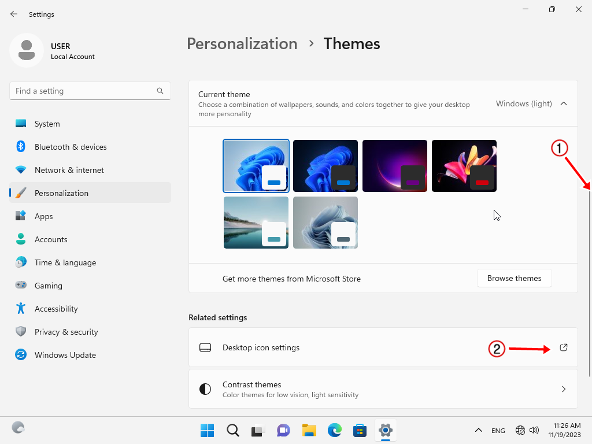Screen dimensions: 592x444
Task: Open Windows Update settings
Action: [x=90, y=355]
